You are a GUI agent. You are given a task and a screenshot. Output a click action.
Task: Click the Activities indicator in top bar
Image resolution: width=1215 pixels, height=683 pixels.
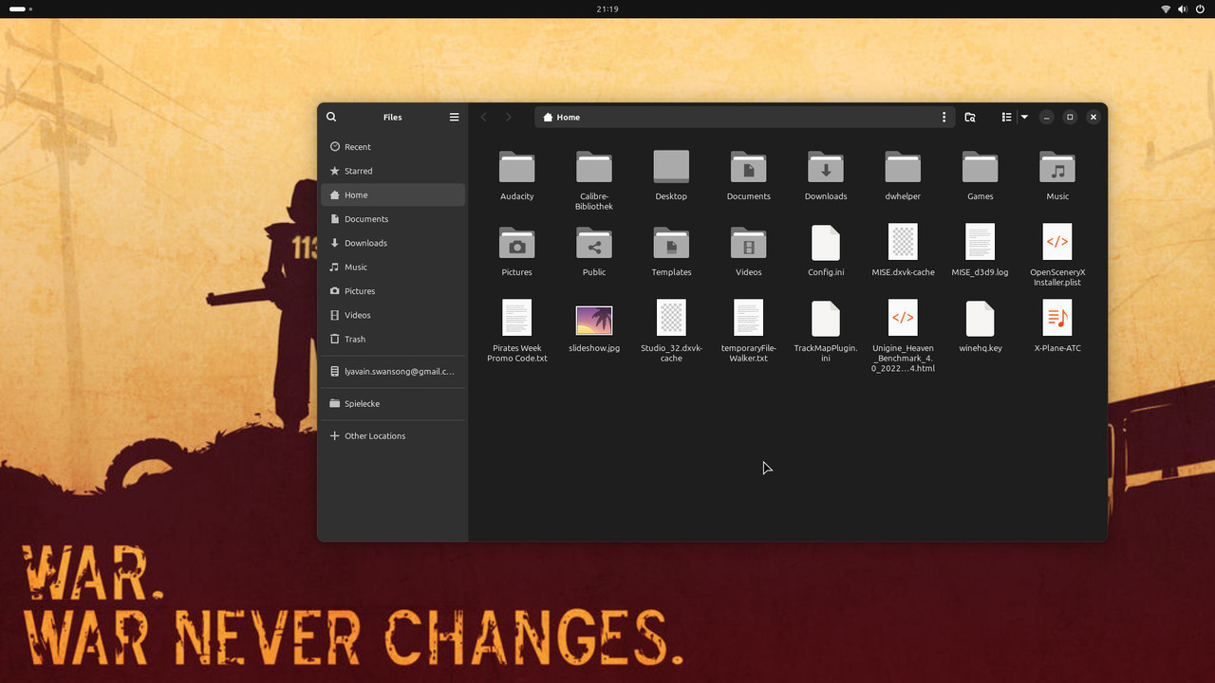click(x=21, y=9)
